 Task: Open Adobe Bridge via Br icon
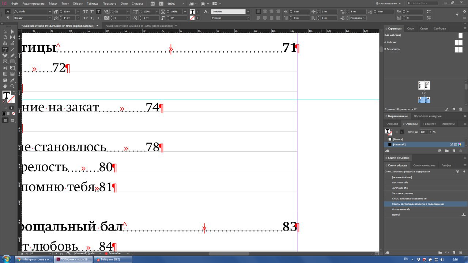[152, 3]
